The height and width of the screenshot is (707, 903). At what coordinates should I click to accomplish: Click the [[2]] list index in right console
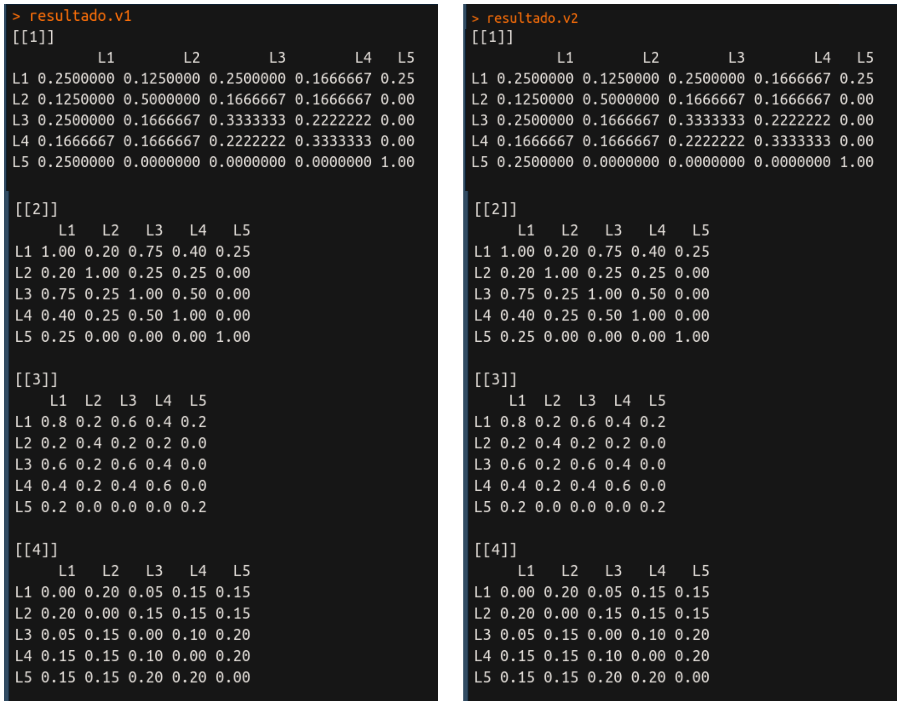click(495, 209)
